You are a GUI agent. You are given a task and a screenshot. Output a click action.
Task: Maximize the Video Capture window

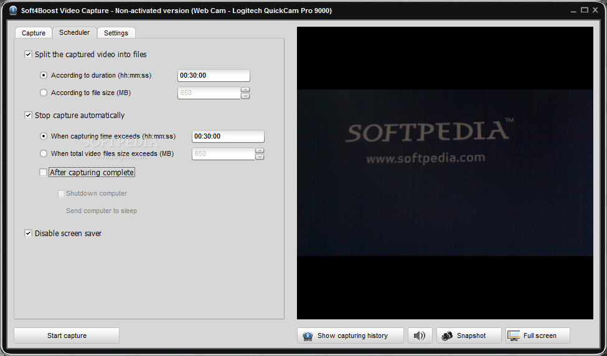(585, 10)
